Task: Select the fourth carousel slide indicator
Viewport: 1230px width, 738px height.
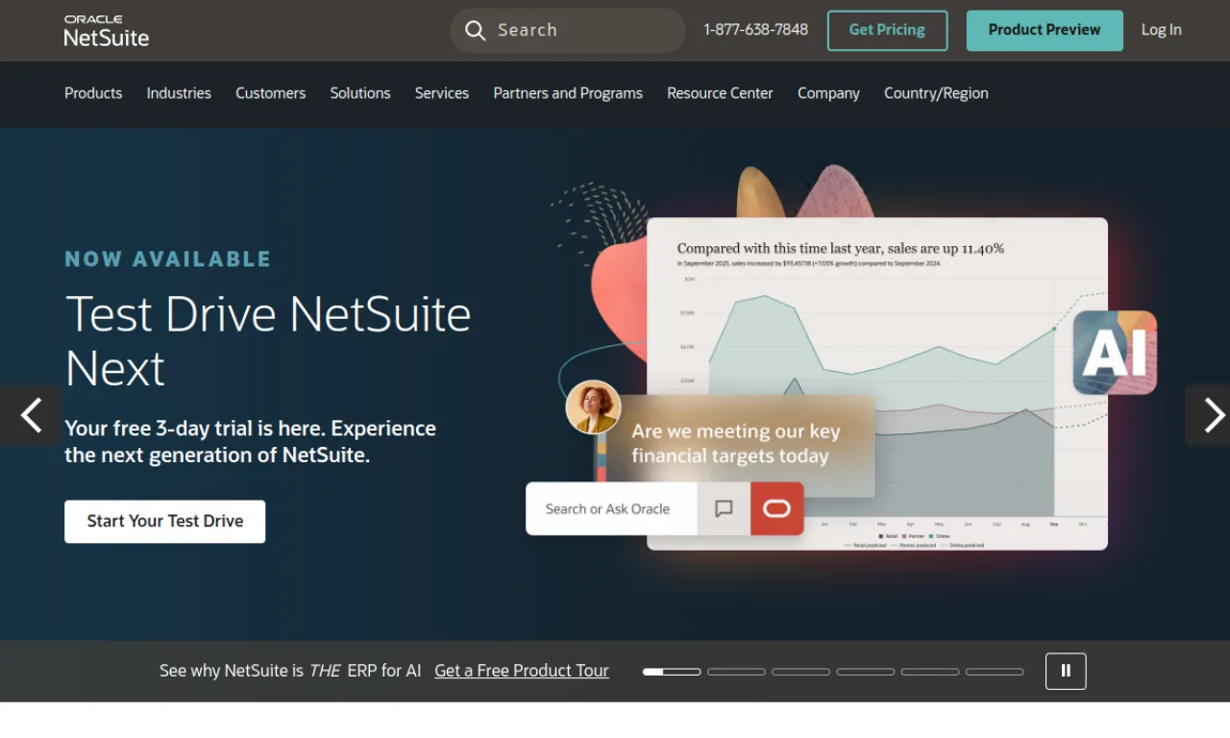Action: [x=865, y=672]
